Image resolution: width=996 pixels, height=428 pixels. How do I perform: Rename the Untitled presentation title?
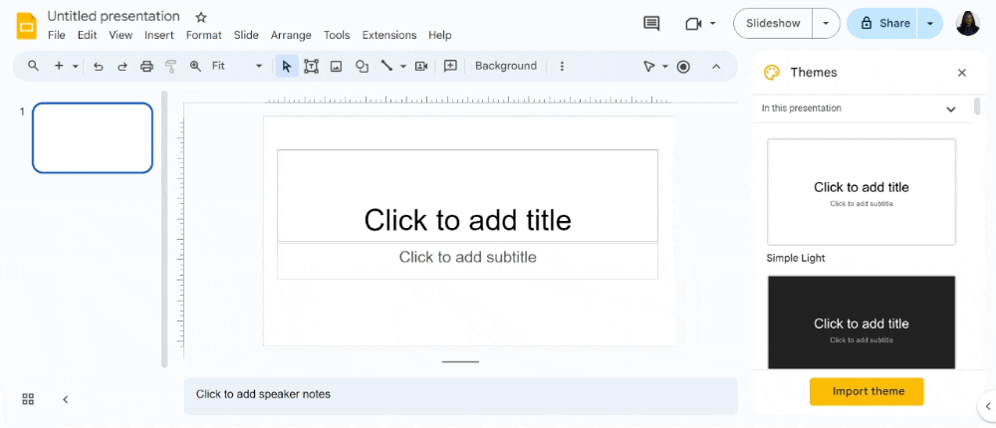coord(114,16)
